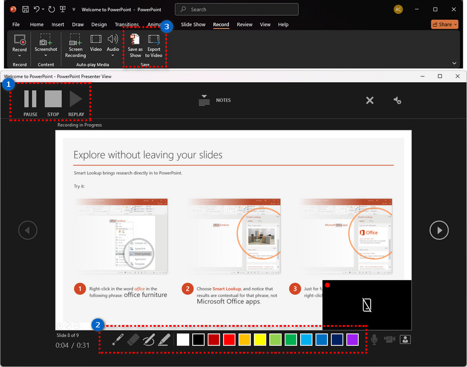Viewport: 467px width, 367px height.
Task: Insert Video from ribbon
Action: click(x=96, y=43)
